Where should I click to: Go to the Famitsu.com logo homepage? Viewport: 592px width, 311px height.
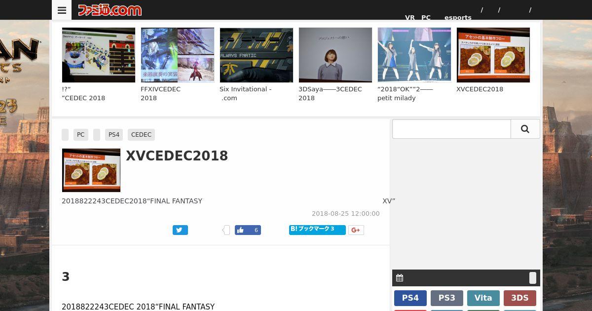click(110, 10)
